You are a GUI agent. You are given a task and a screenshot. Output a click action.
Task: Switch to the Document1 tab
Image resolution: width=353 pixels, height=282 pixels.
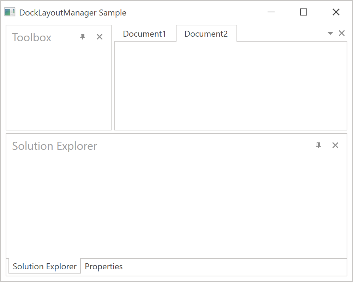click(x=144, y=34)
